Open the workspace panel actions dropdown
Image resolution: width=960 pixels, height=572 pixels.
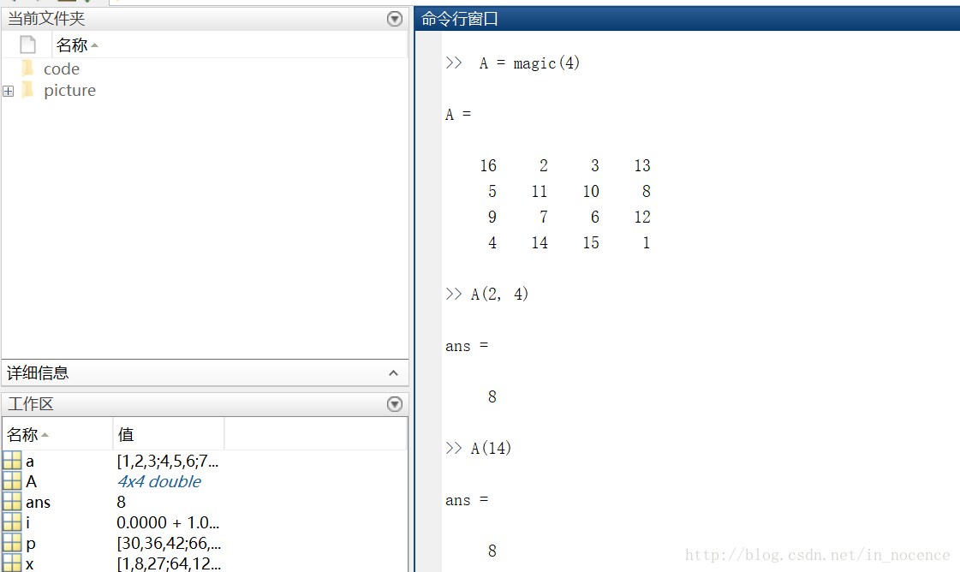coord(395,404)
